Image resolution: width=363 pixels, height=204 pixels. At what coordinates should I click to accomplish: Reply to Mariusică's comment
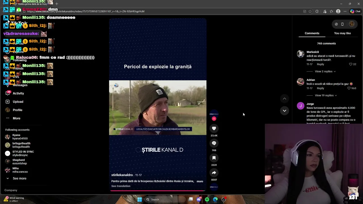320,64
